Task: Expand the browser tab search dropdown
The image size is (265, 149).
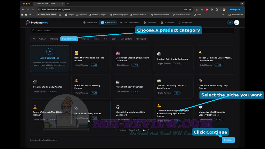Action: [242, 4]
